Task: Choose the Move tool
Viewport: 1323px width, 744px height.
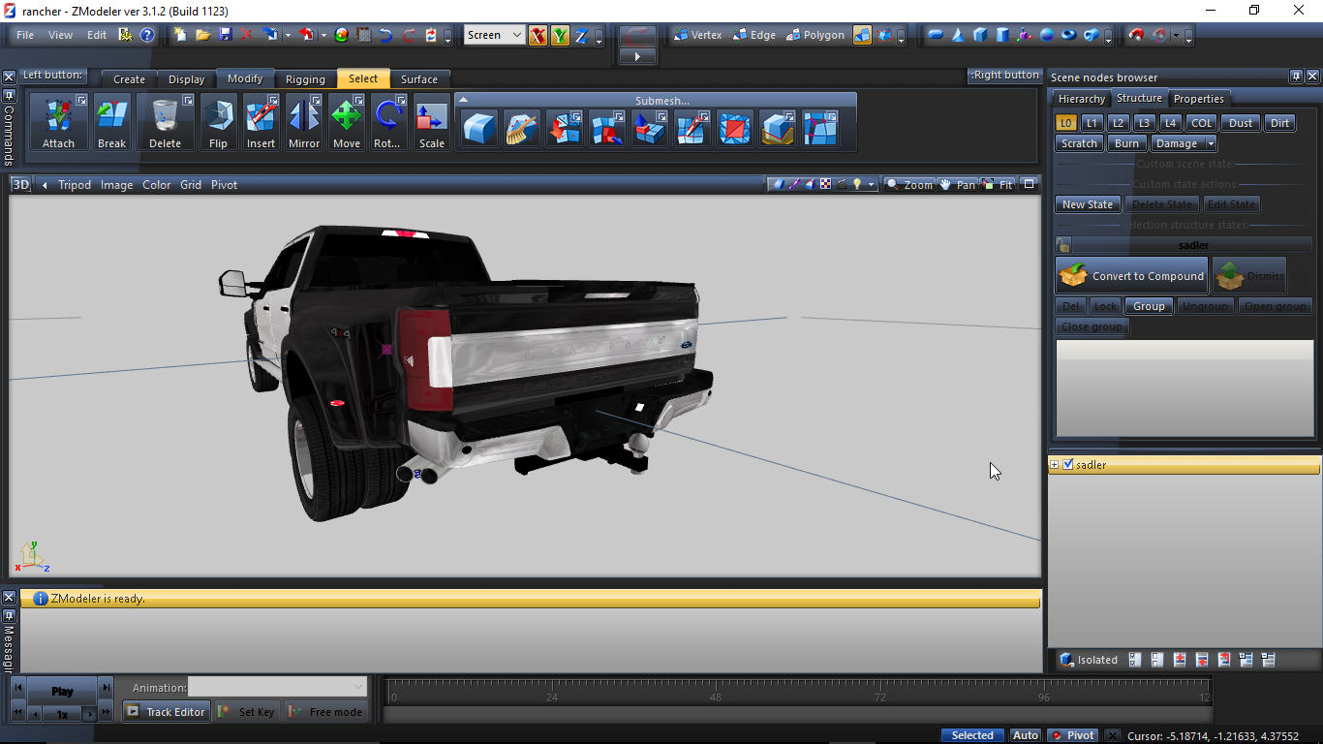Action: pos(346,121)
